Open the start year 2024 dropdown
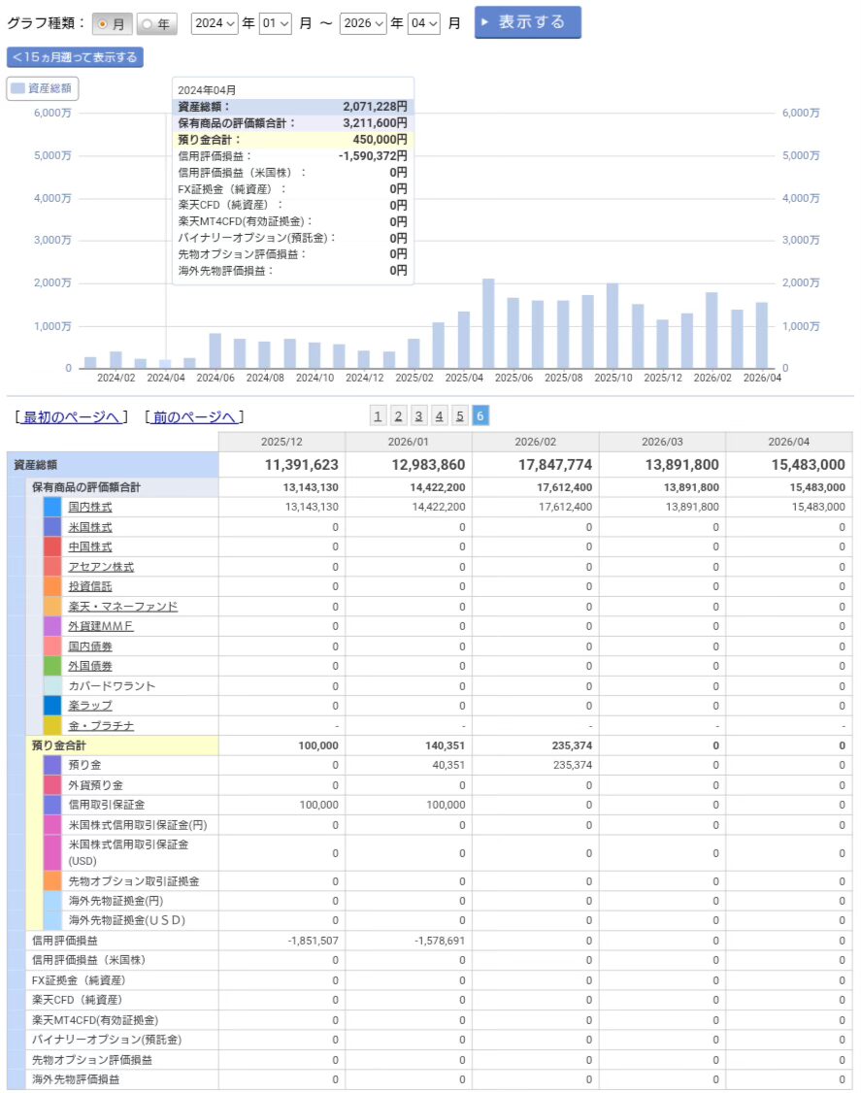Viewport: 861px width, 1093px height. click(215, 23)
